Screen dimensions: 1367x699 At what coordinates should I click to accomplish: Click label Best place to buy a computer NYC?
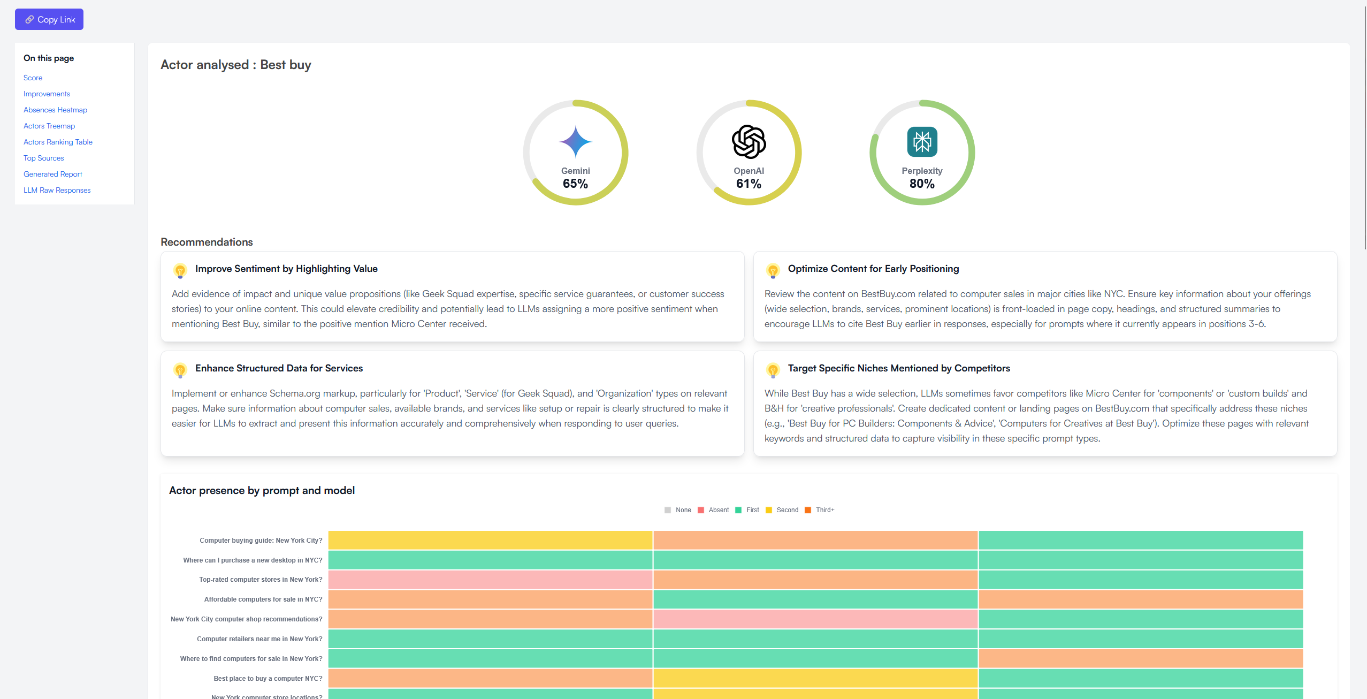coord(268,679)
